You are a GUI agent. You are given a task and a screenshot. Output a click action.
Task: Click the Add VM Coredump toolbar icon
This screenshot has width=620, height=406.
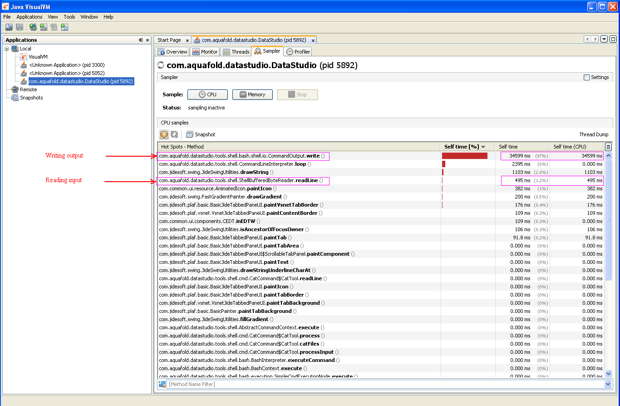coord(54,27)
